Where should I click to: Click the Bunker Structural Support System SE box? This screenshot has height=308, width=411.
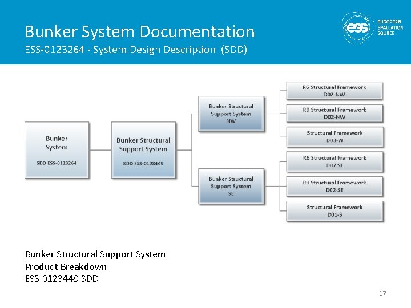pos(231,186)
